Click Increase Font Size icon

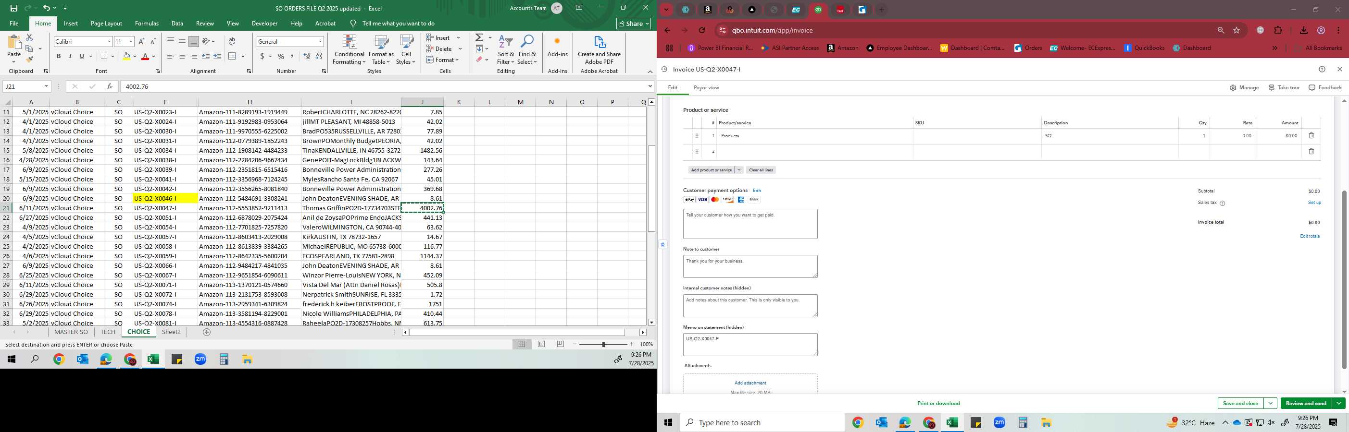[141, 41]
